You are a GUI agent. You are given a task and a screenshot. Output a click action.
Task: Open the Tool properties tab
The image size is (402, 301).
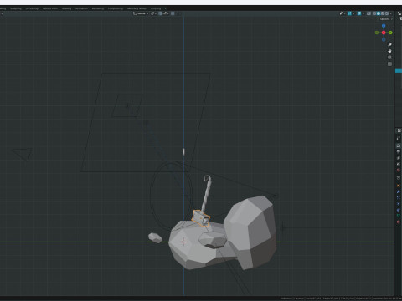(399, 138)
